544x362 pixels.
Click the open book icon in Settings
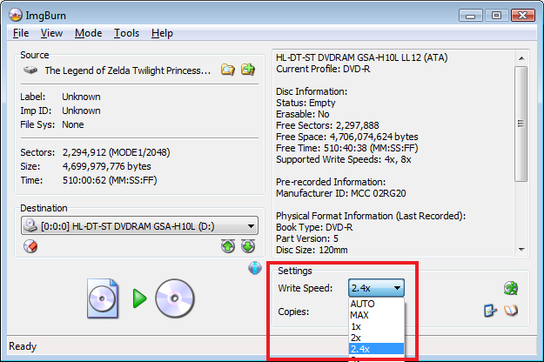(511, 311)
